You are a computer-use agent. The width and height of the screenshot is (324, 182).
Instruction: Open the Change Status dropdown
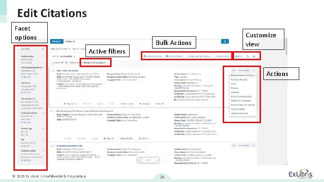[x=222, y=56]
